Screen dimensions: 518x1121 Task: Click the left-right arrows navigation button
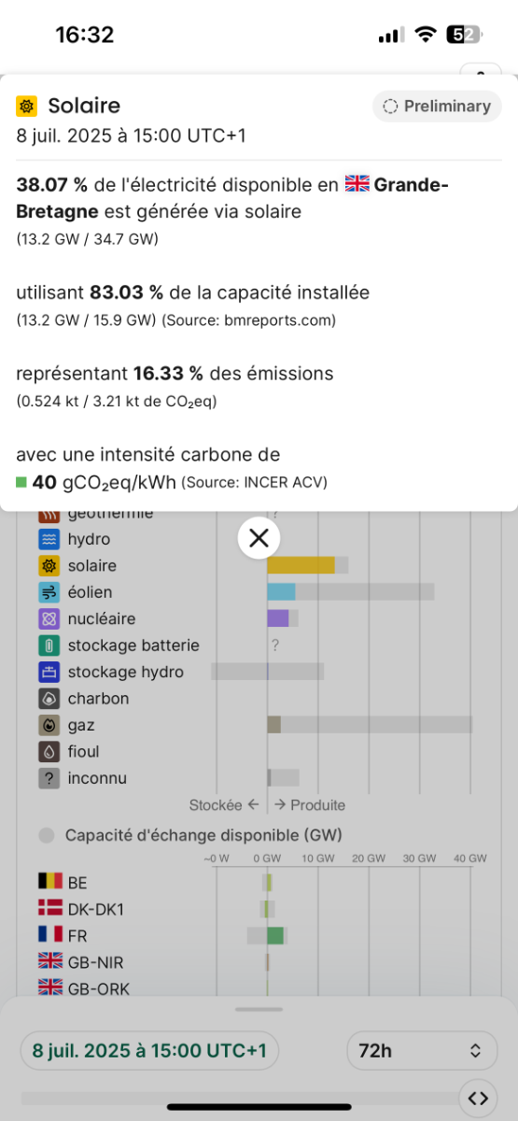pyautogui.click(x=477, y=1098)
